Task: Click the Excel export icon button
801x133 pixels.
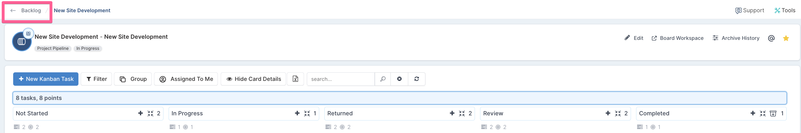Action: tap(295, 79)
